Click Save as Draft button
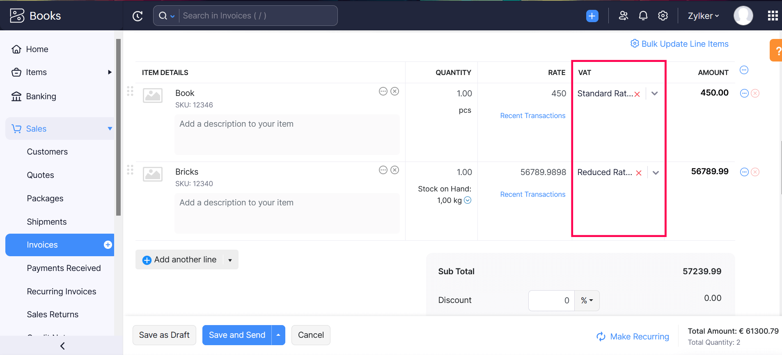 point(164,335)
